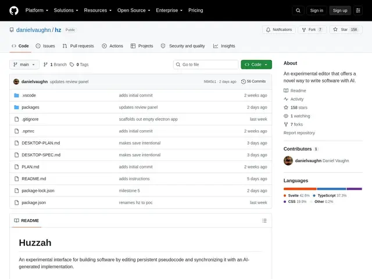The height and width of the screenshot is (279, 372).
Task: Click the file icon for .gitignore
Action: point(16,119)
